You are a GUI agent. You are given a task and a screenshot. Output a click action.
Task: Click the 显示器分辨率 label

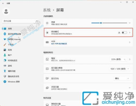(57, 68)
